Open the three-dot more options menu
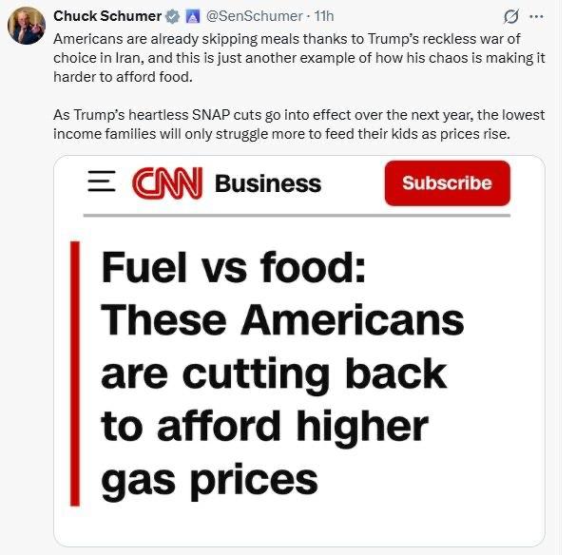This screenshot has height=555, width=576. tap(539, 16)
